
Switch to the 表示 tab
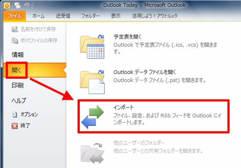[x=116, y=16]
